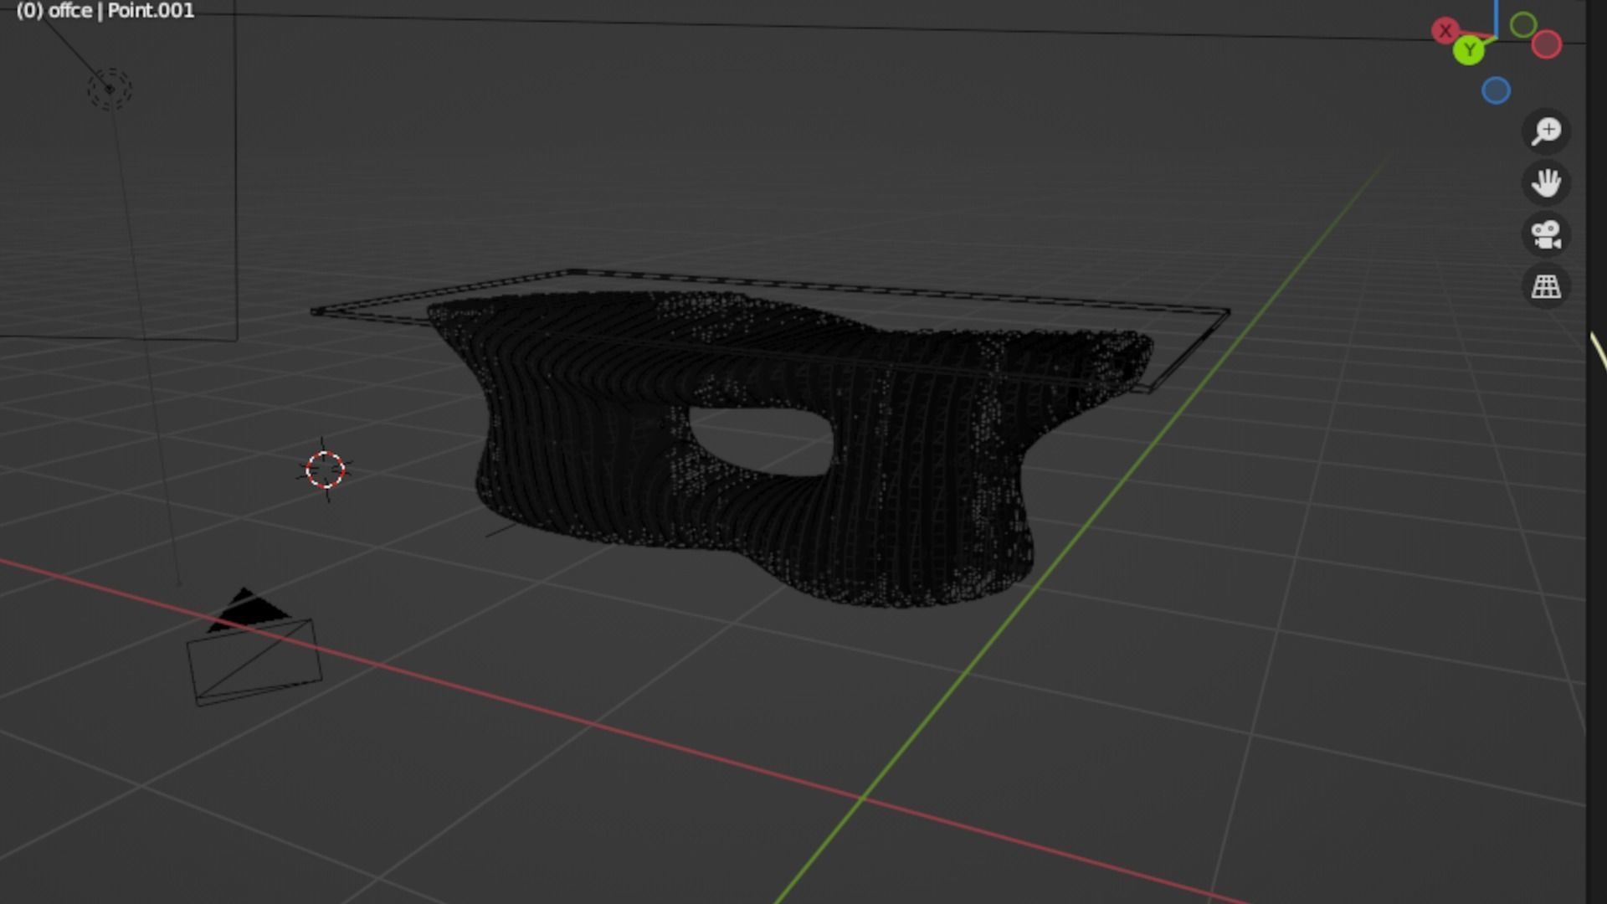The width and height of the screenshot is (1607, 904).
Task: Click the green hollow negative Y gizmo circle
Action: pyautogui.click(x=1523, y=25)
